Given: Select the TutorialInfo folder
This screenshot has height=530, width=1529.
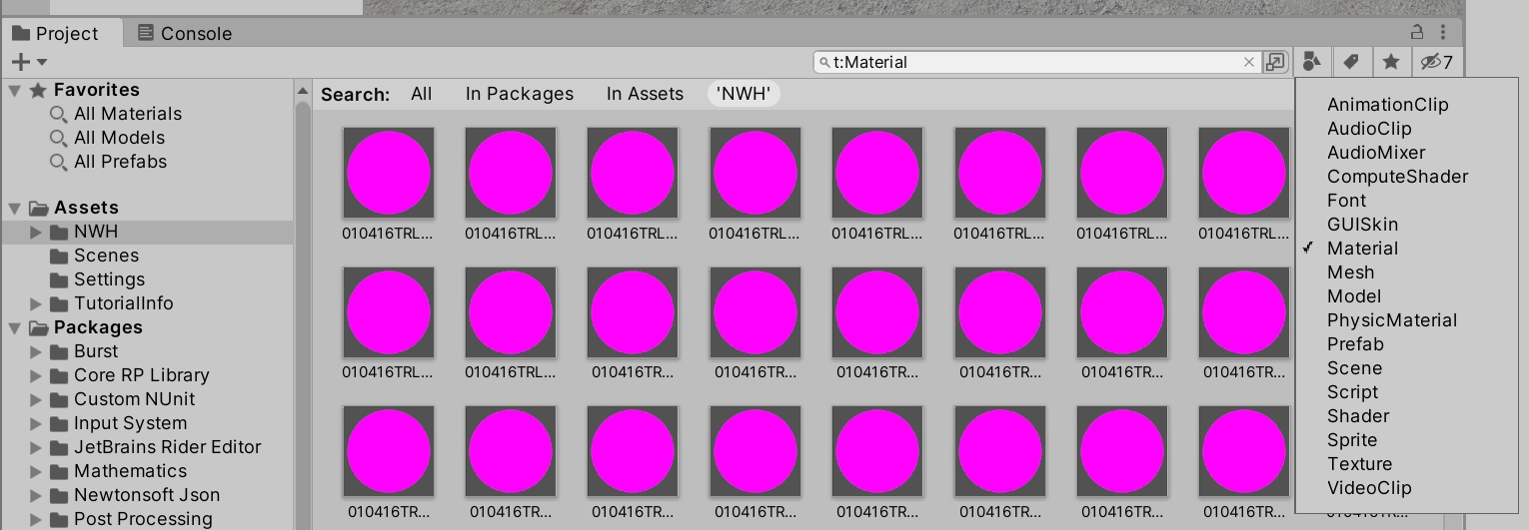Looking at the screenshot, I should 123,303.
